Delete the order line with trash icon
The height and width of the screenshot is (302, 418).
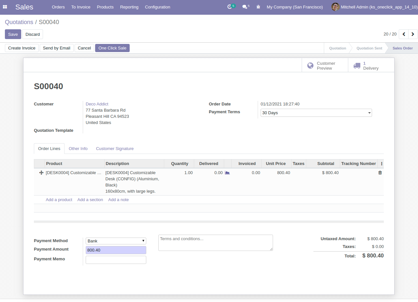380,173
